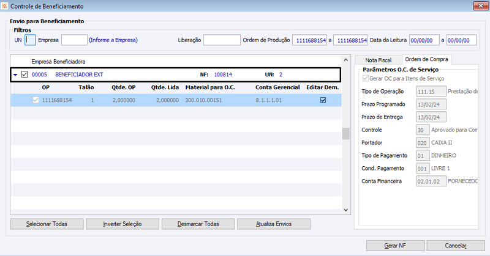Click the Prazo Programado date field
The image size is (490, 256).
[431, 104]
